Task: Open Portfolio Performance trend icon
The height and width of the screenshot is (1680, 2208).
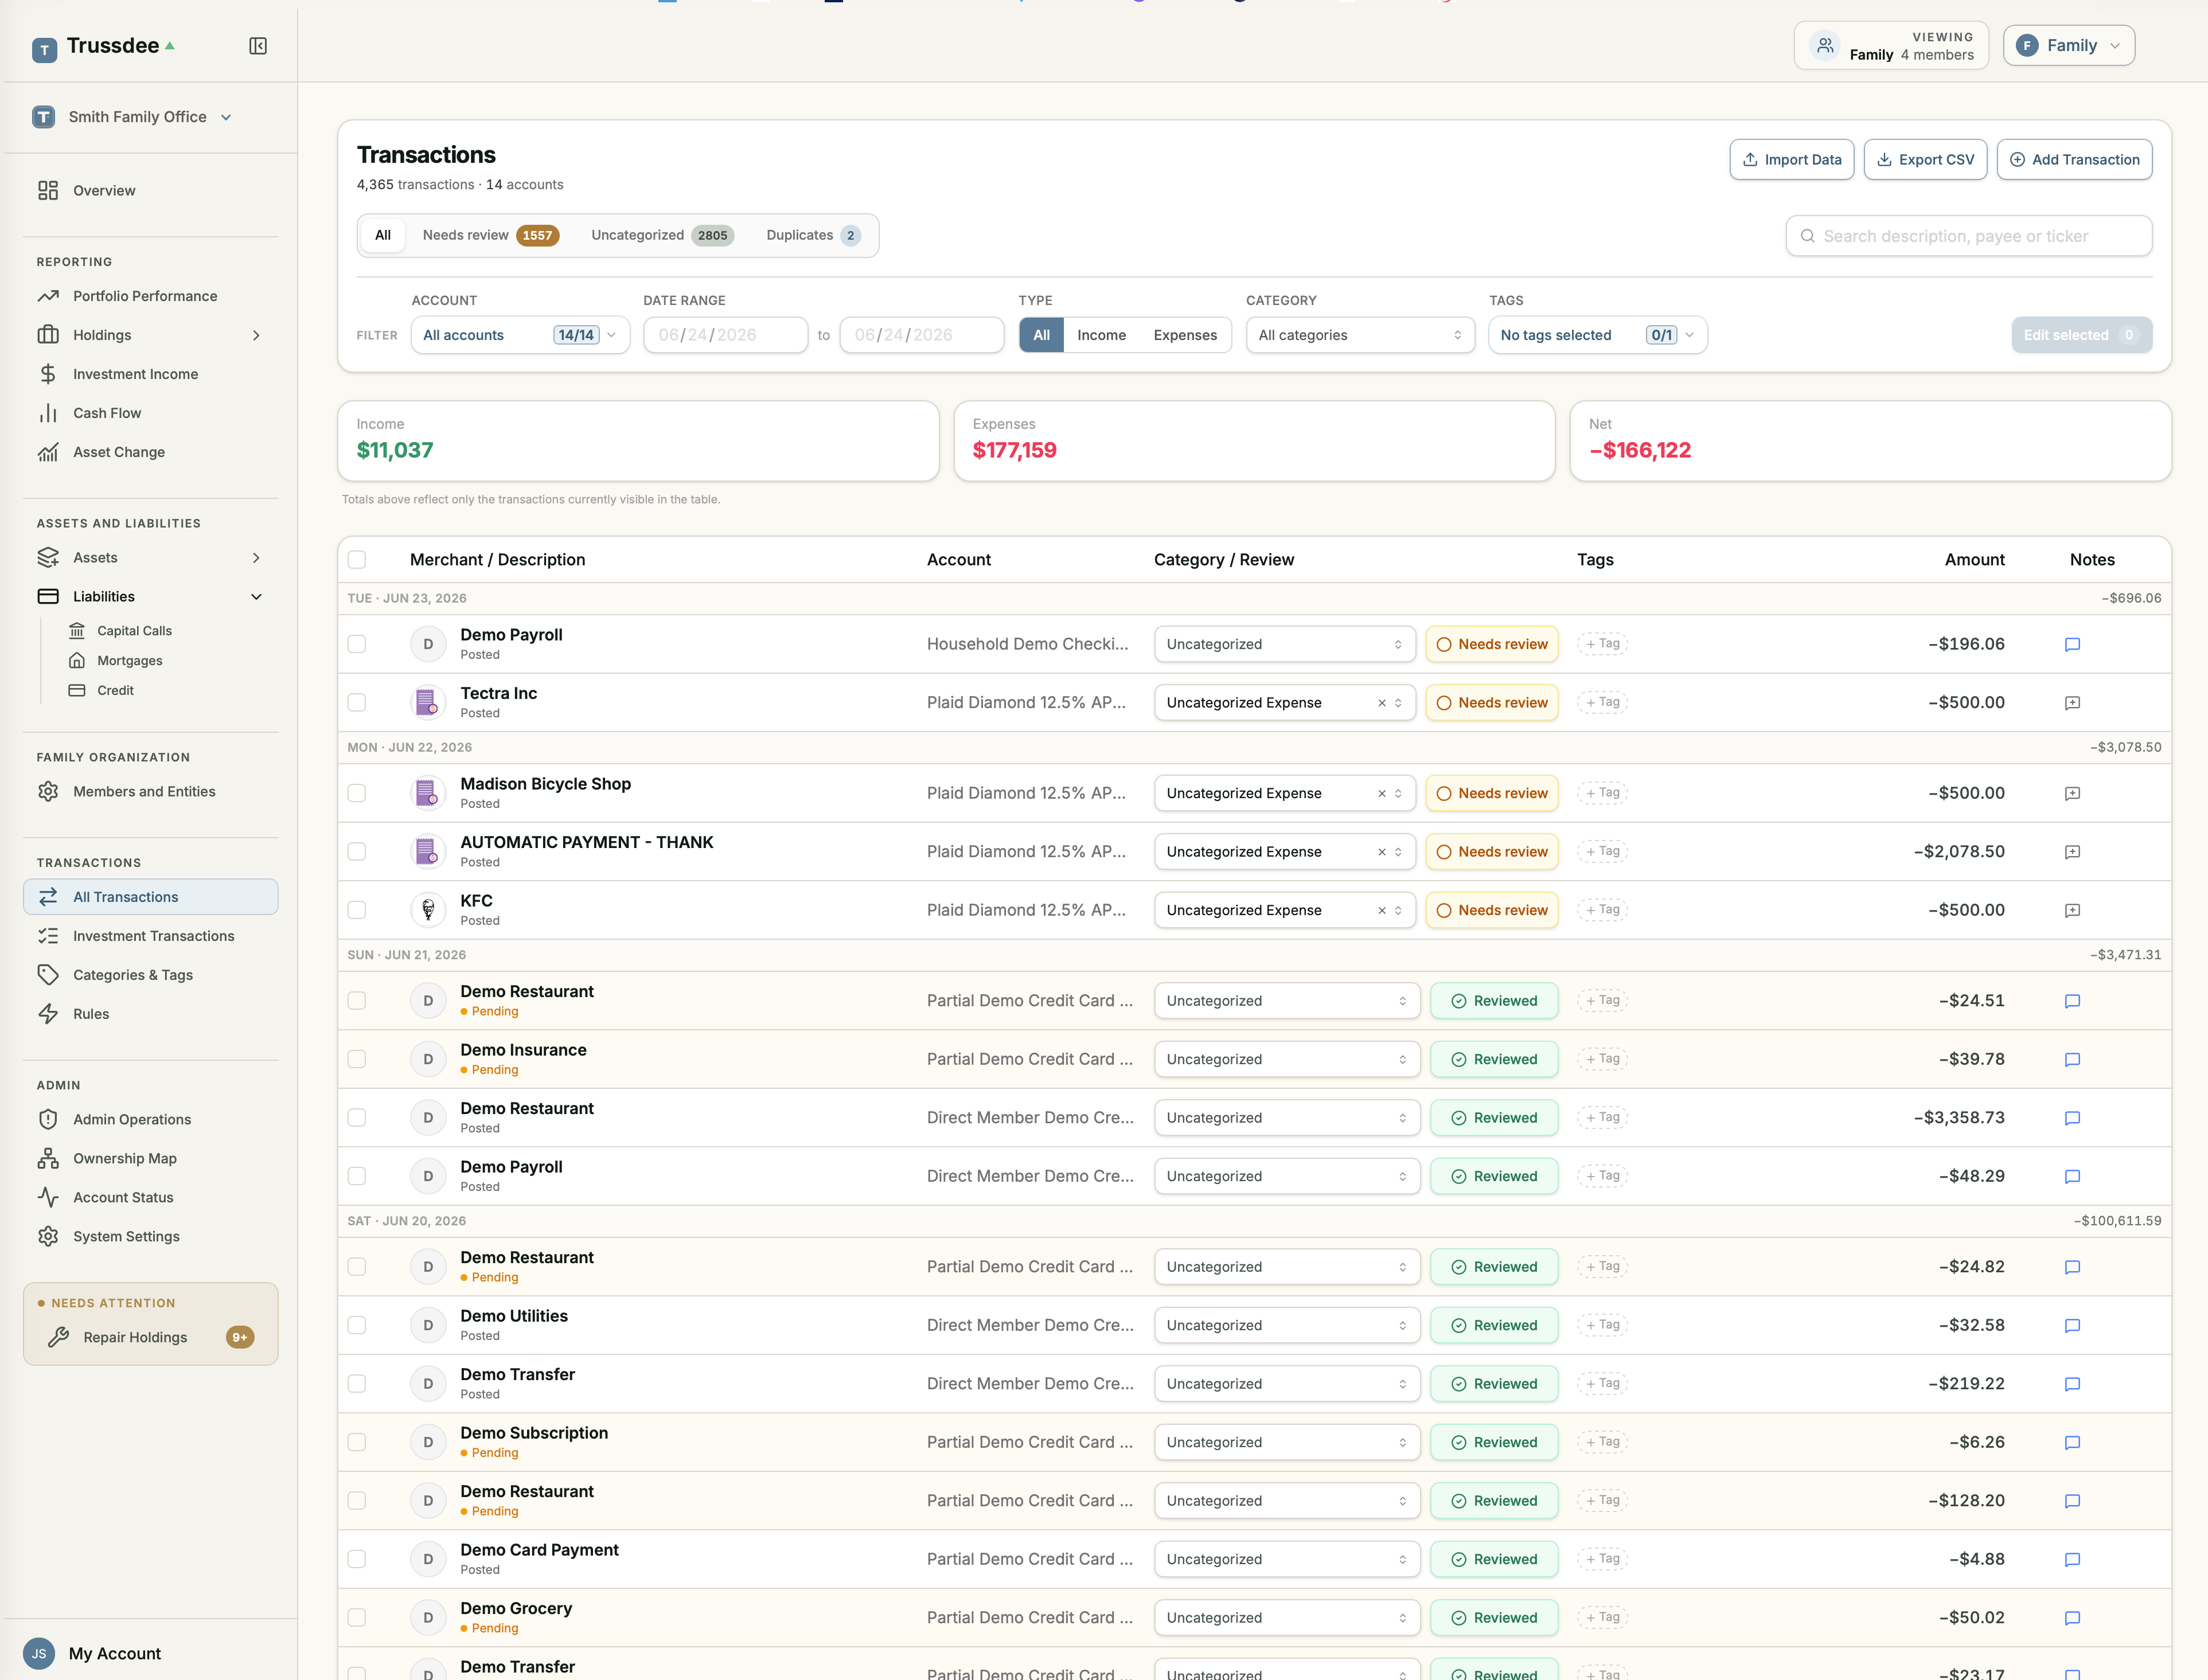Action: pyautogui.click(x=48, y=296)
